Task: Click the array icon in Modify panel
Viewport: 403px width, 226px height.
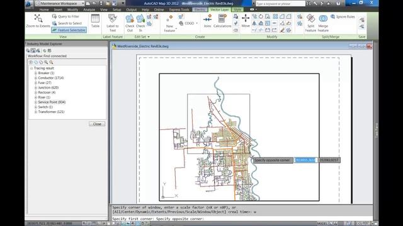Action: coord(275,17)
